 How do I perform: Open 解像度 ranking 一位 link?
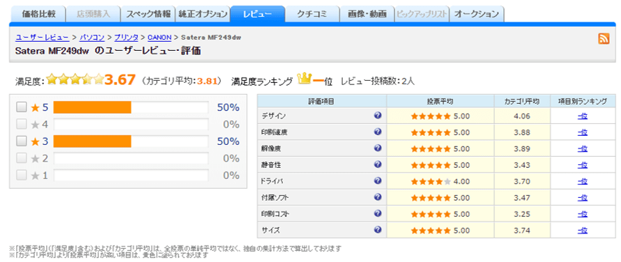[x=583, y=149]
